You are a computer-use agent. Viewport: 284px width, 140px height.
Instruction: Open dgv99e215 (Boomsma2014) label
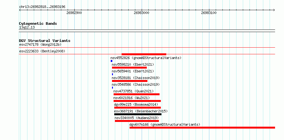(x=136, y=104)
